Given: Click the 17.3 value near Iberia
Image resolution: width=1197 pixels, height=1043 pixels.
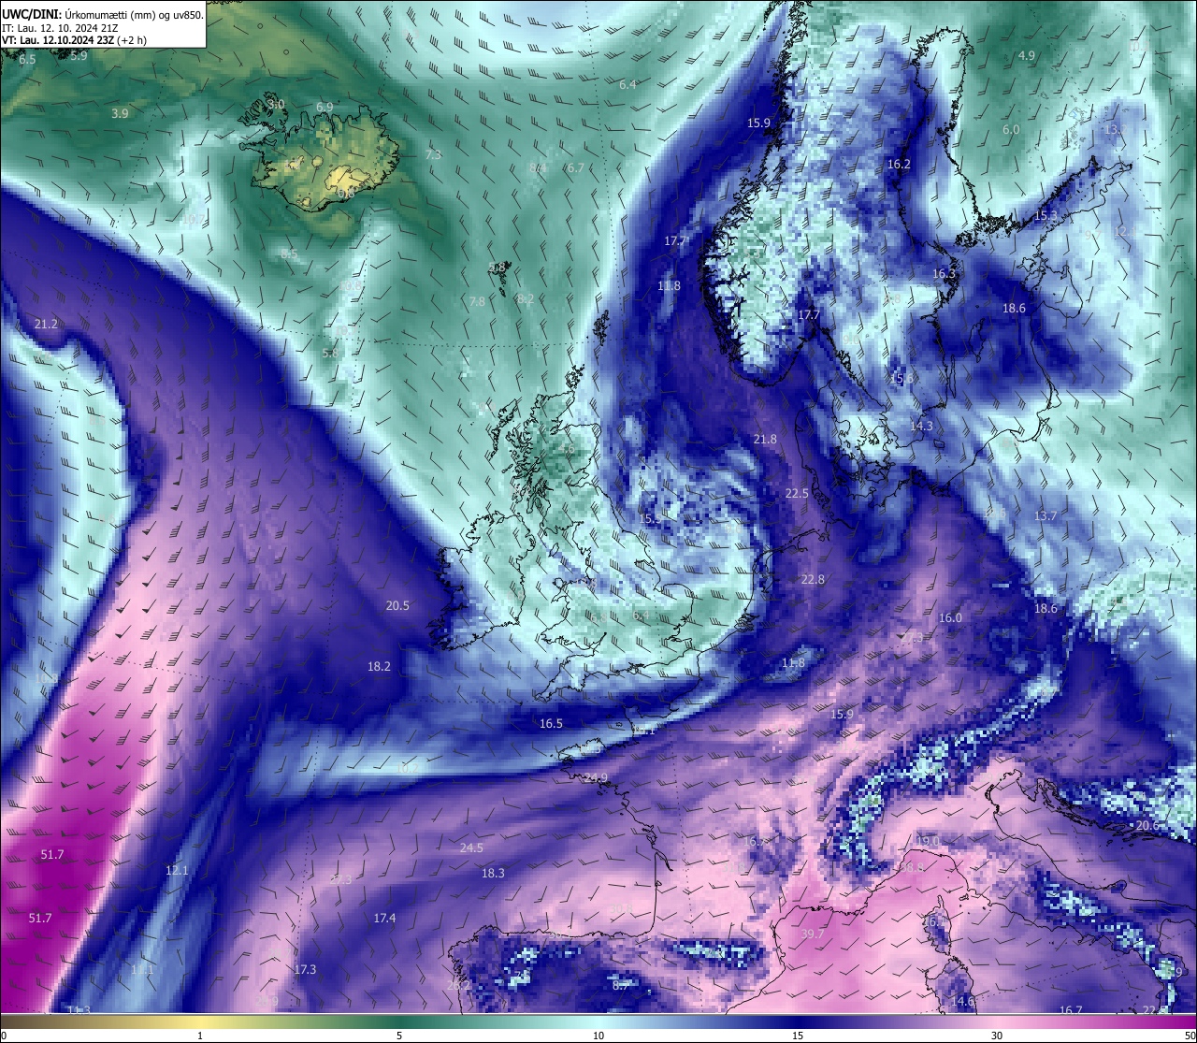Looking at the screenshot, I should pos(305,969).
